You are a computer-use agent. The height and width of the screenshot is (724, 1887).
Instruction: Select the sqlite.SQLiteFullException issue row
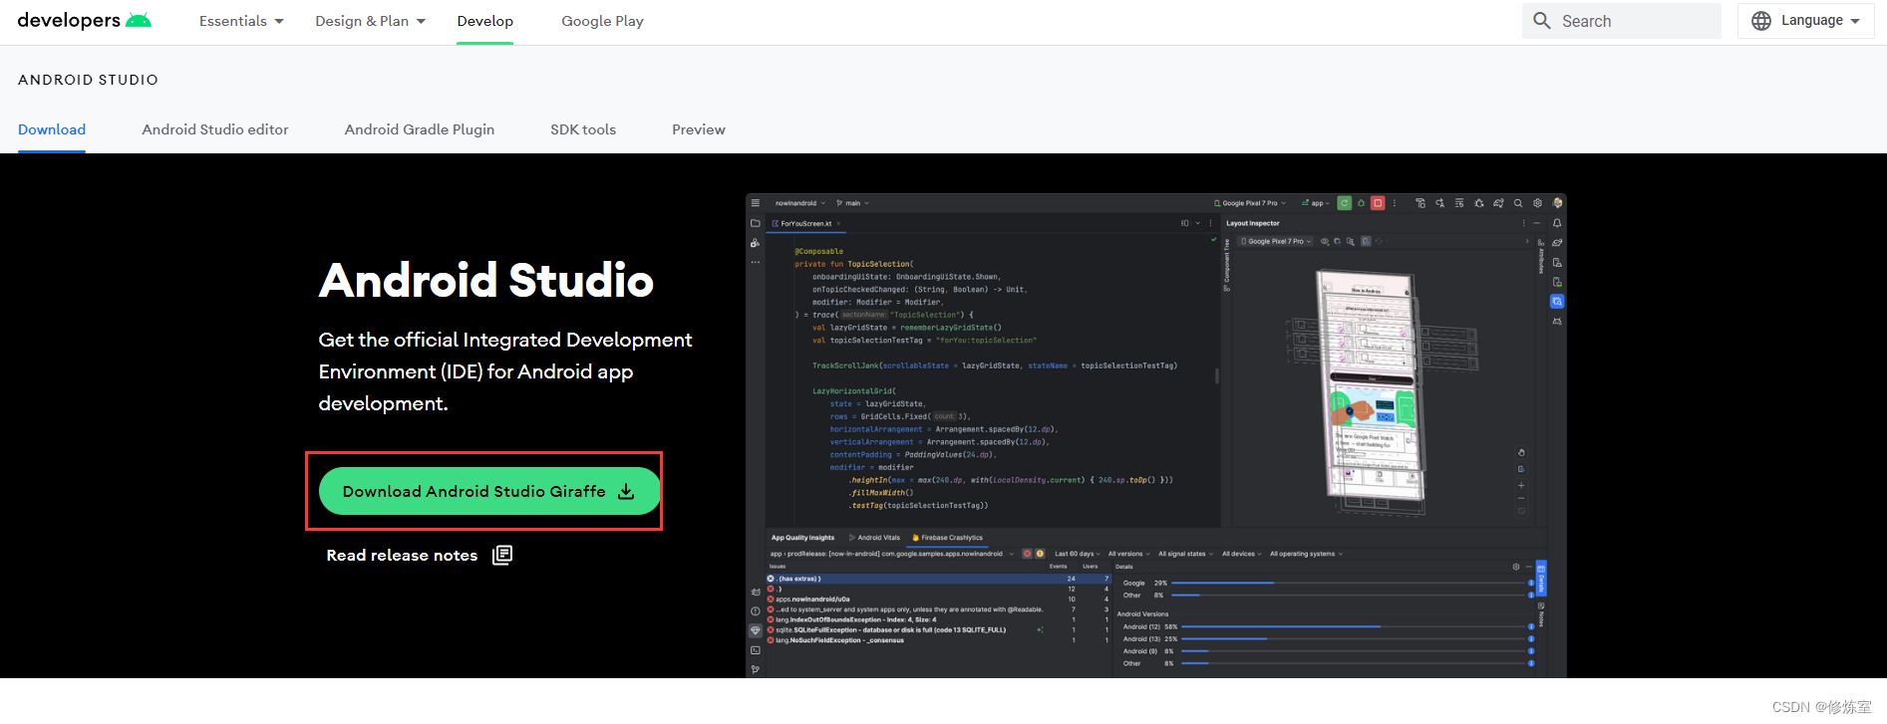[x=937, y=630]
